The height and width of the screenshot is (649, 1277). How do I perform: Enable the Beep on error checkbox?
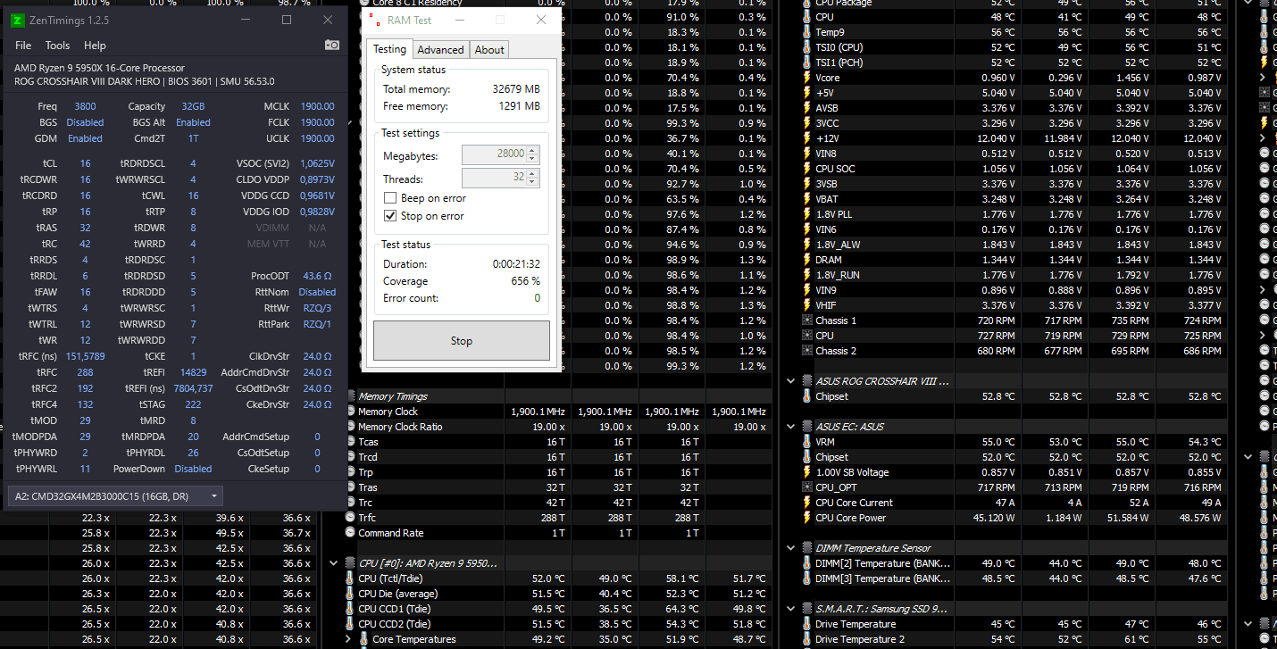(x=389, y=198)
